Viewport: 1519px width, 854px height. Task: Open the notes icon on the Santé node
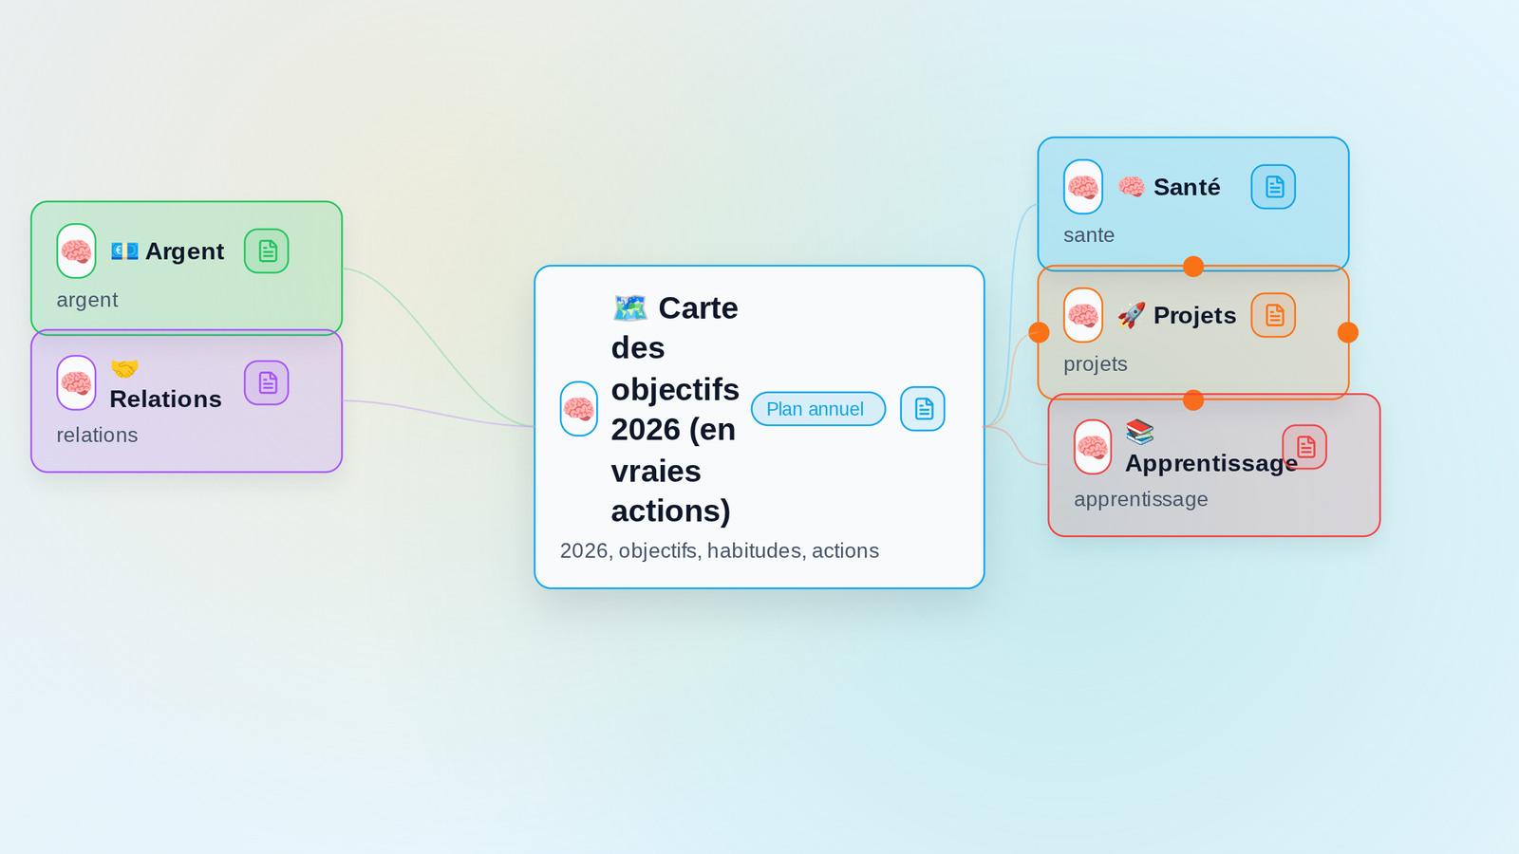point(1273,187)
